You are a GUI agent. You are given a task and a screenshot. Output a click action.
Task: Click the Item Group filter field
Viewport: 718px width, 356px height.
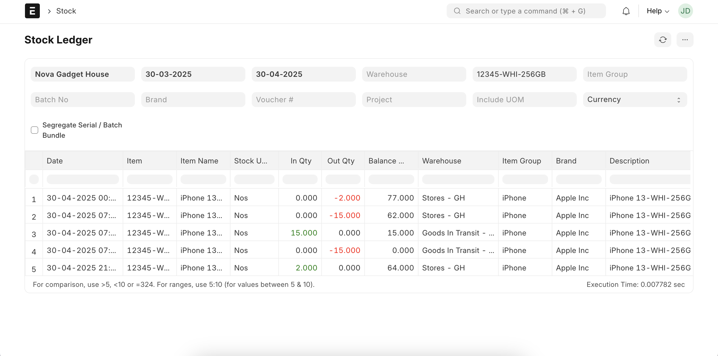tap(635, 74)
